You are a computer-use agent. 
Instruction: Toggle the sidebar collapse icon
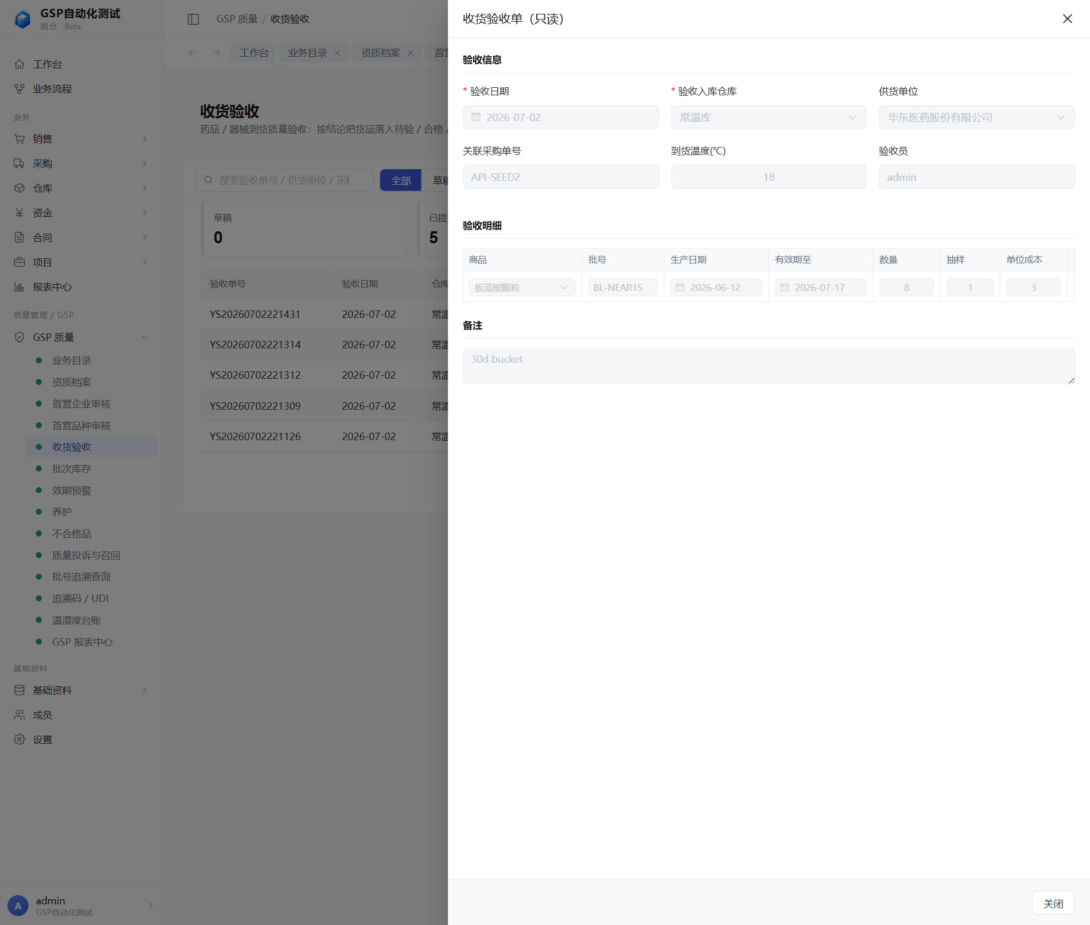194,20
